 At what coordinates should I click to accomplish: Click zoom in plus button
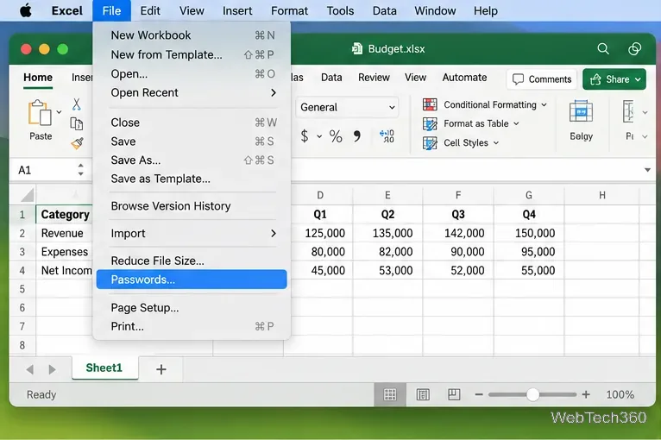click(586, 394)
